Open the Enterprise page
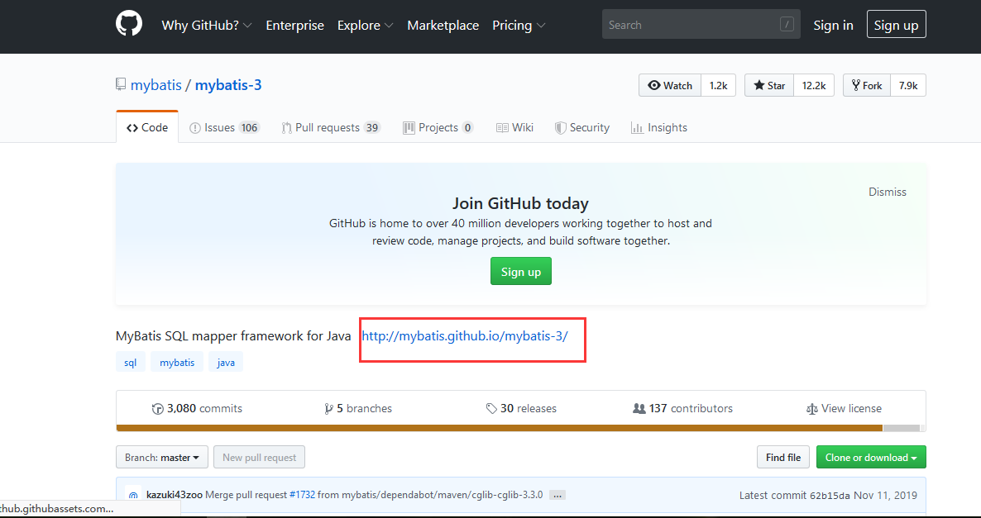Image resolution: width=981 pixels, height=518 pixels. pos(294,26)
